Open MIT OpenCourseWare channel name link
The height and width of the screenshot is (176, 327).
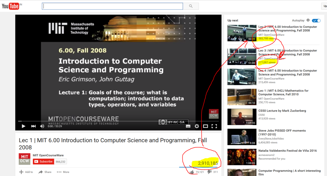tap(48, 155)
